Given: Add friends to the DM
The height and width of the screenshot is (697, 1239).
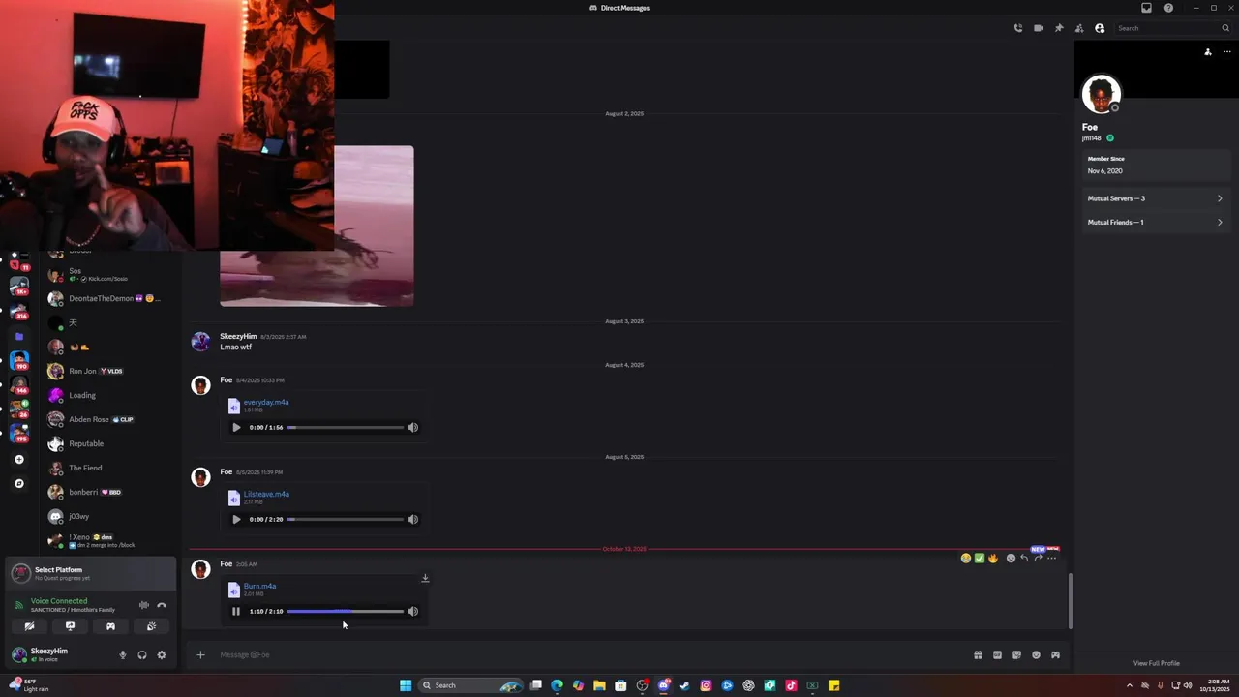Looking at the screenshot, I should point(1079,28).
